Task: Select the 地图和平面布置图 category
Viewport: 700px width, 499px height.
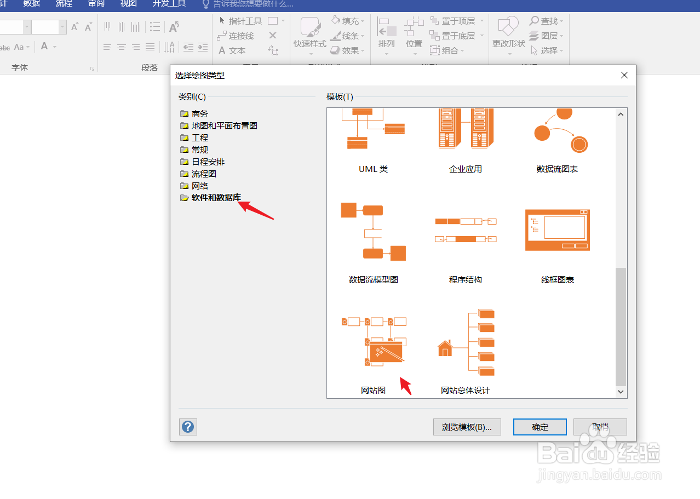Action: click(x=219, y=125)
